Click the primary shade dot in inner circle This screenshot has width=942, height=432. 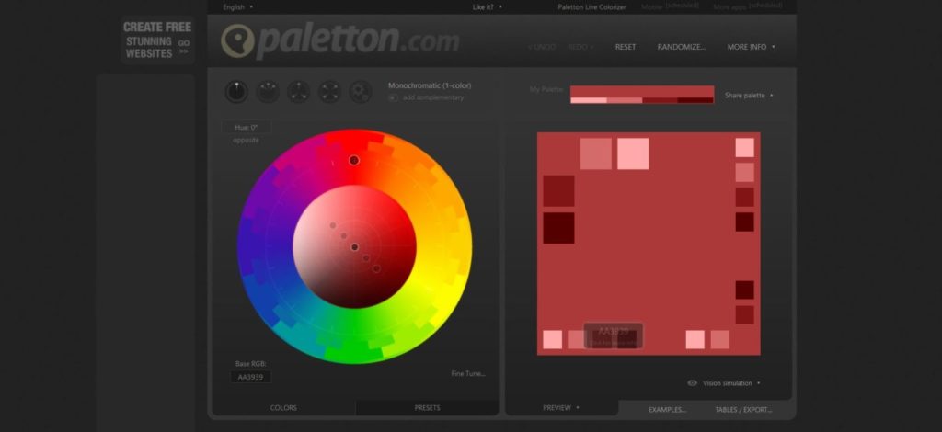point(354,247)
